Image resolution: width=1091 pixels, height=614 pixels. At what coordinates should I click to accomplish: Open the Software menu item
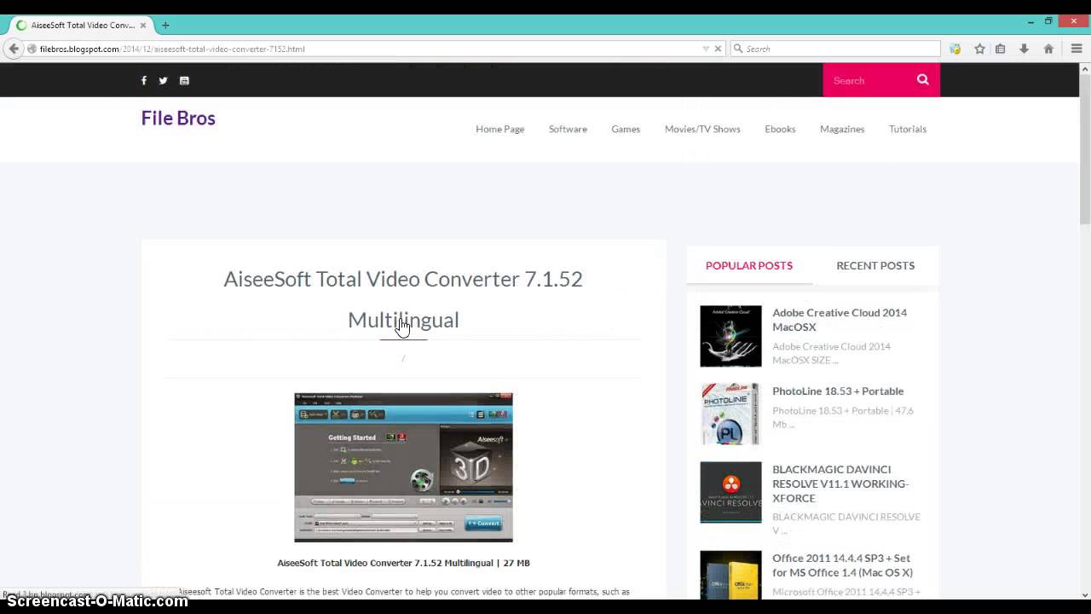tap(568, 129)
